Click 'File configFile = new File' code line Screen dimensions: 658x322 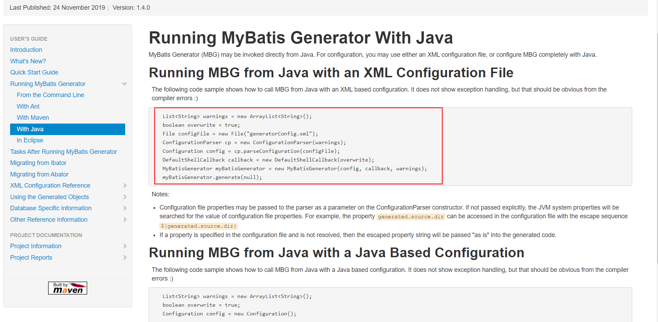point(240,134)
